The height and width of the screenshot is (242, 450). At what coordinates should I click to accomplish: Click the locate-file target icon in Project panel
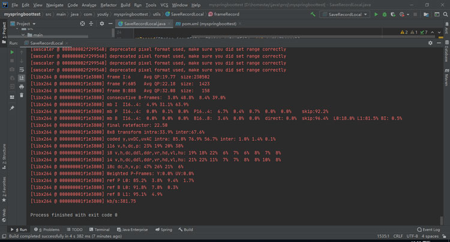tap(82, 24)
